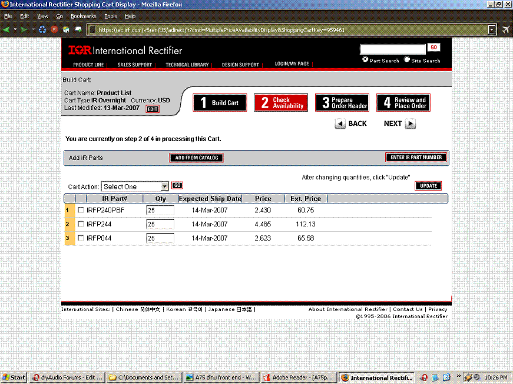Go to step 4 Review and Place Order
Image resolution: width=513 pixels, height=384 pixels.
[403, 102]
